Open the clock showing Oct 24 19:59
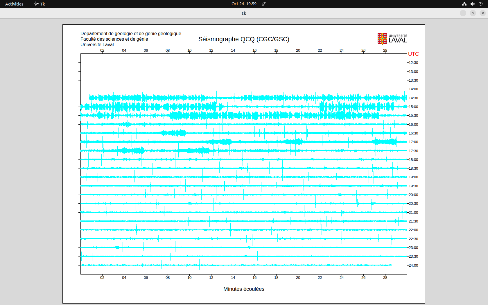Viewport: 488px width, 305px height. point(244,4)
